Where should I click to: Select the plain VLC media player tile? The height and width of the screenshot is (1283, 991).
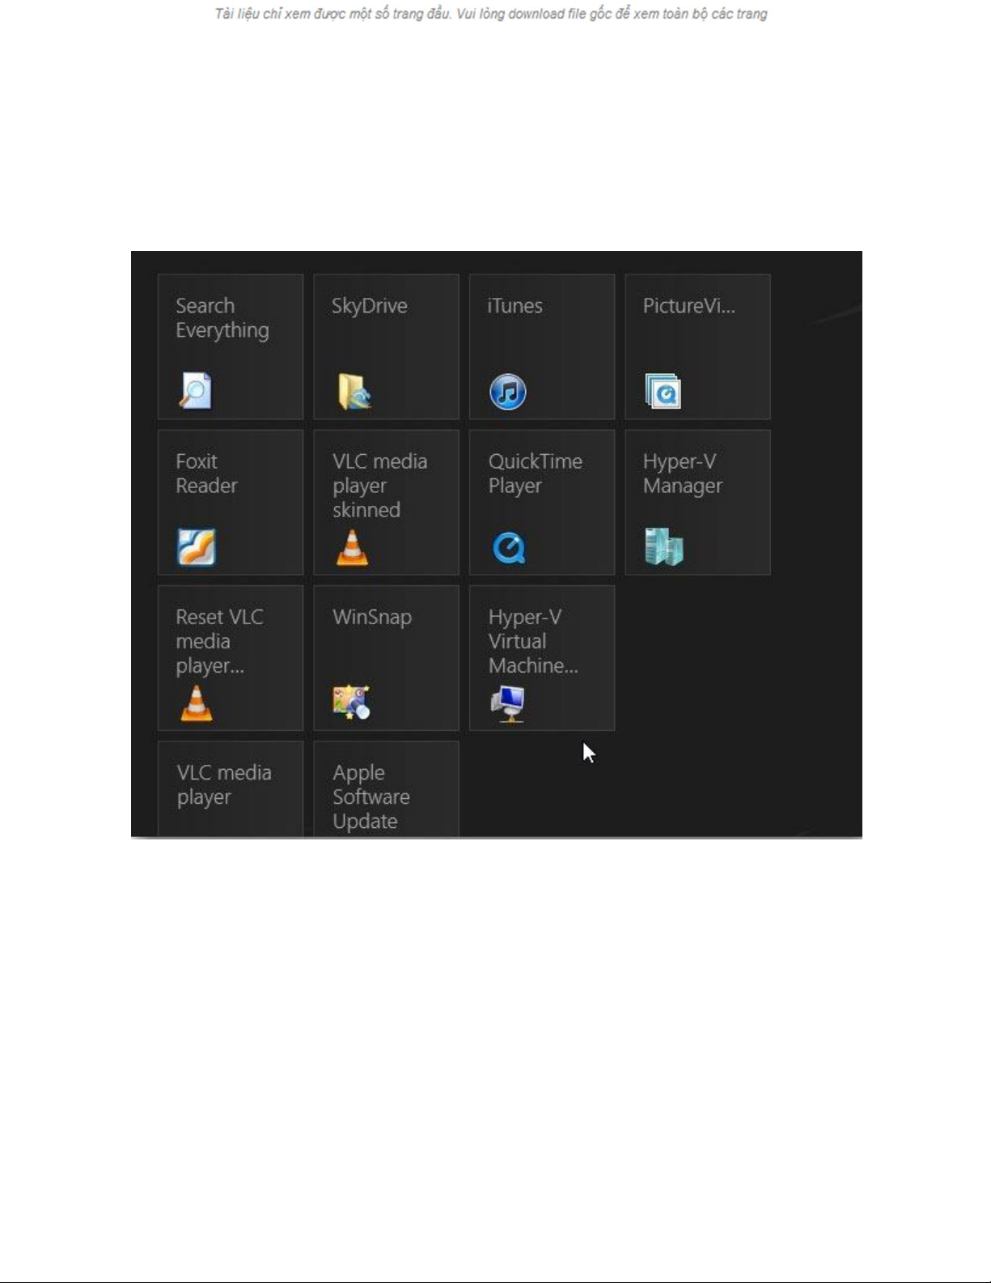point(231,788)
